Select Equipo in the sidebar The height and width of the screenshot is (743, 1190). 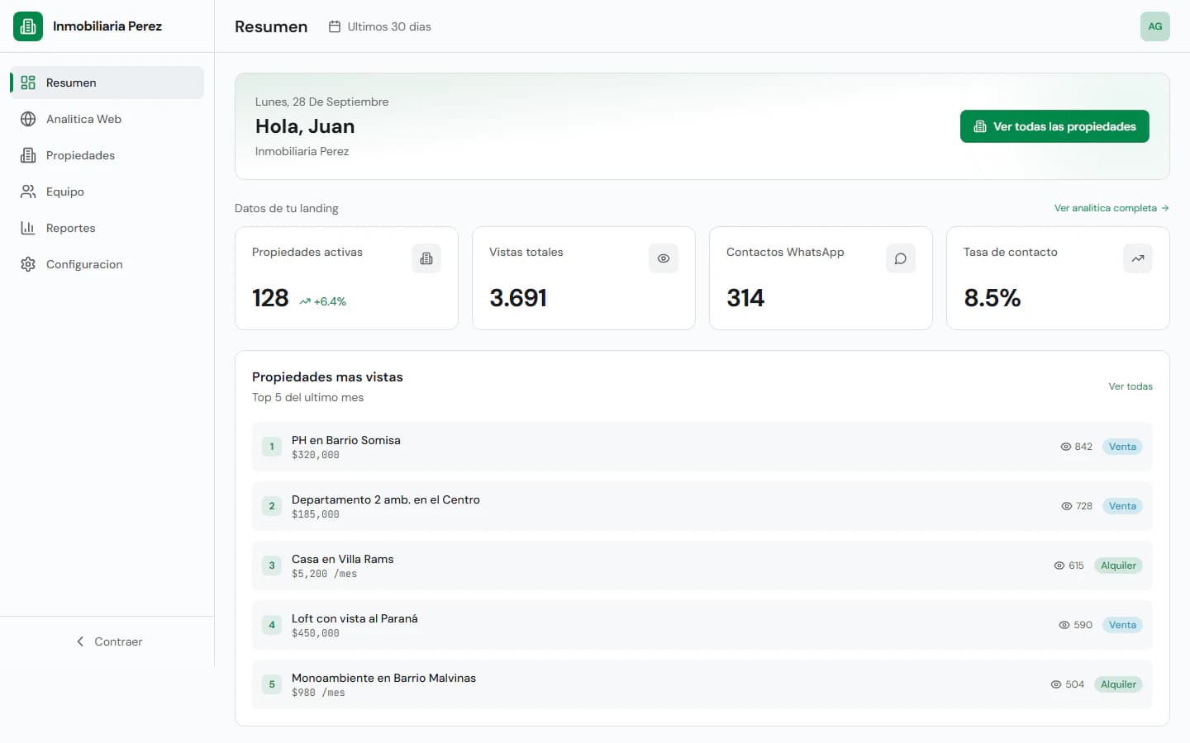(107, 192)
